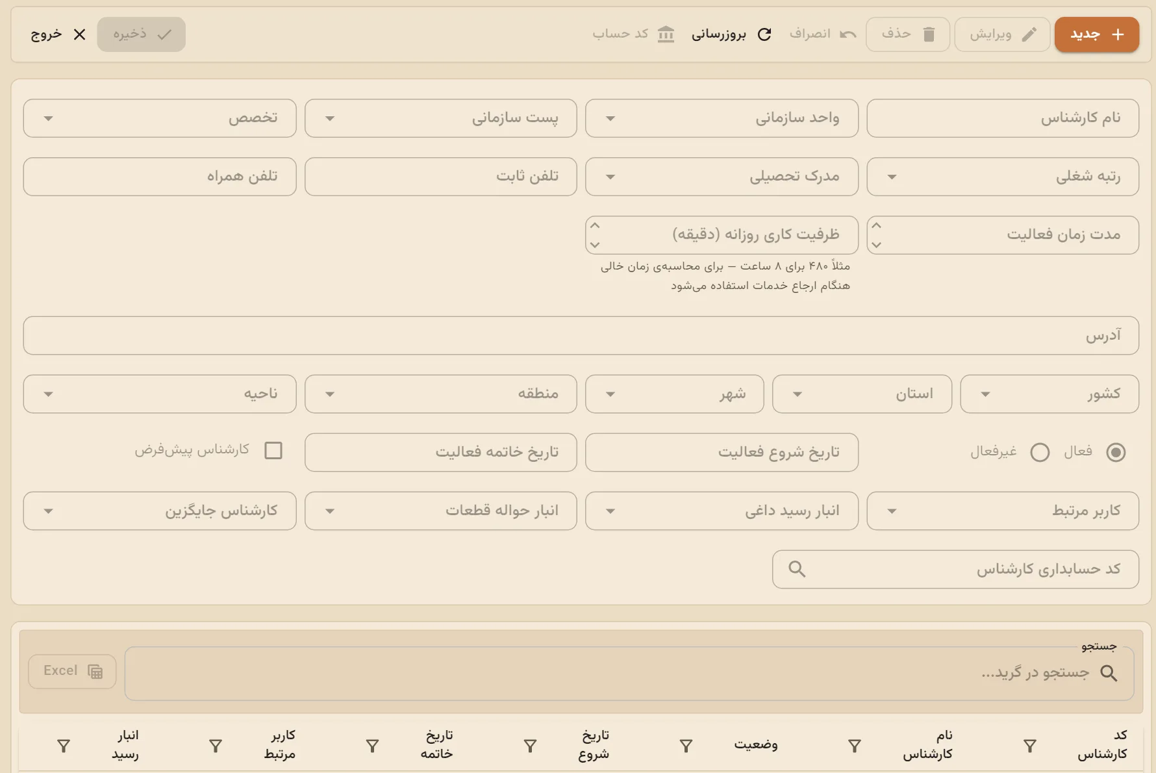This screenshot has height=773, width=1156.
Task: Open the رتبه شغلی dropdown
Action: pos(1003,177)
